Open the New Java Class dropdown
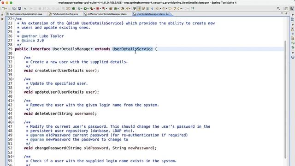This screenshot has height=166, width=295. (118, 9)
